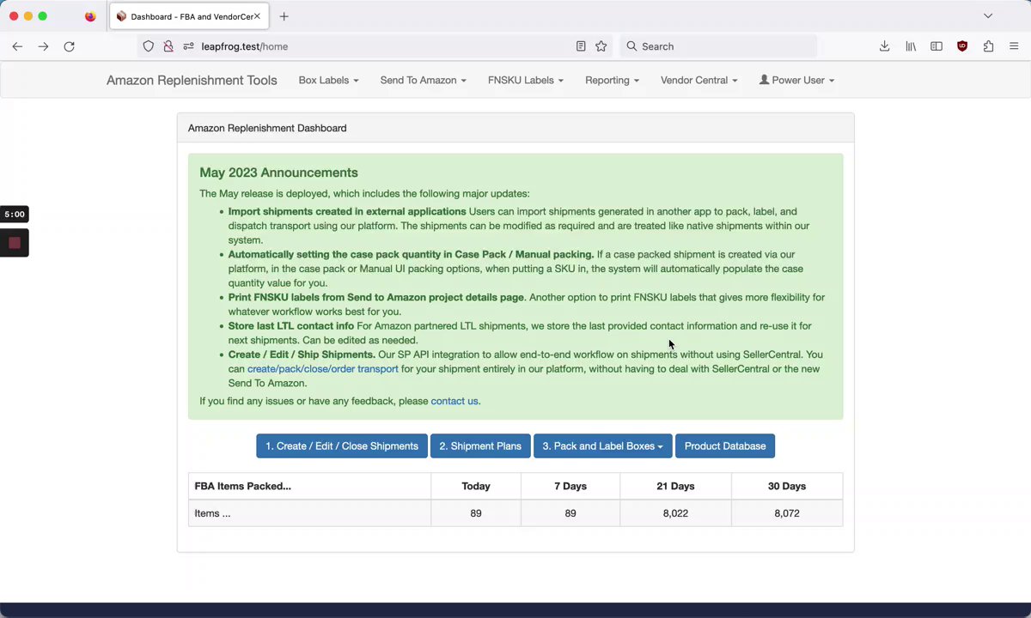Click 'Store last LTL contact info' bold text

click(x=291, y=326)
